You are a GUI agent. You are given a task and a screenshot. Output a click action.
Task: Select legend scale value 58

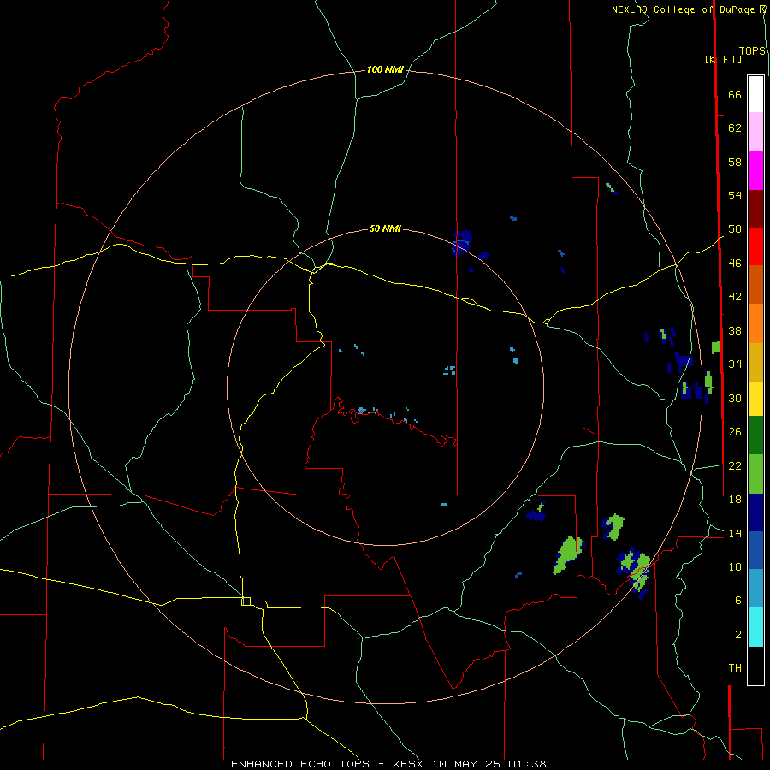tap(735, 162)
